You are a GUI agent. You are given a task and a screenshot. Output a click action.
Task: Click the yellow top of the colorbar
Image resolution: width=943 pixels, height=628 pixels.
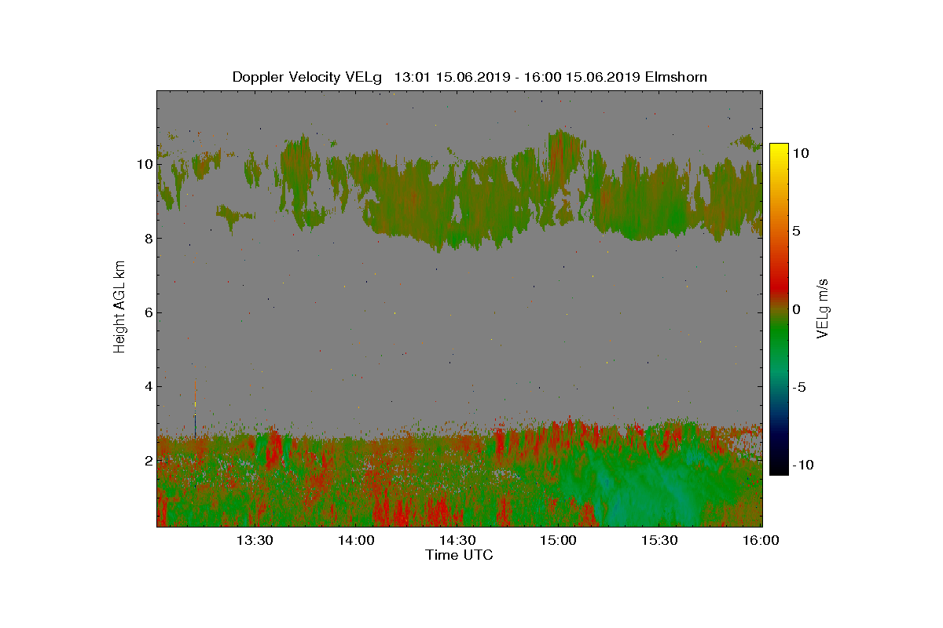(779, 151)
